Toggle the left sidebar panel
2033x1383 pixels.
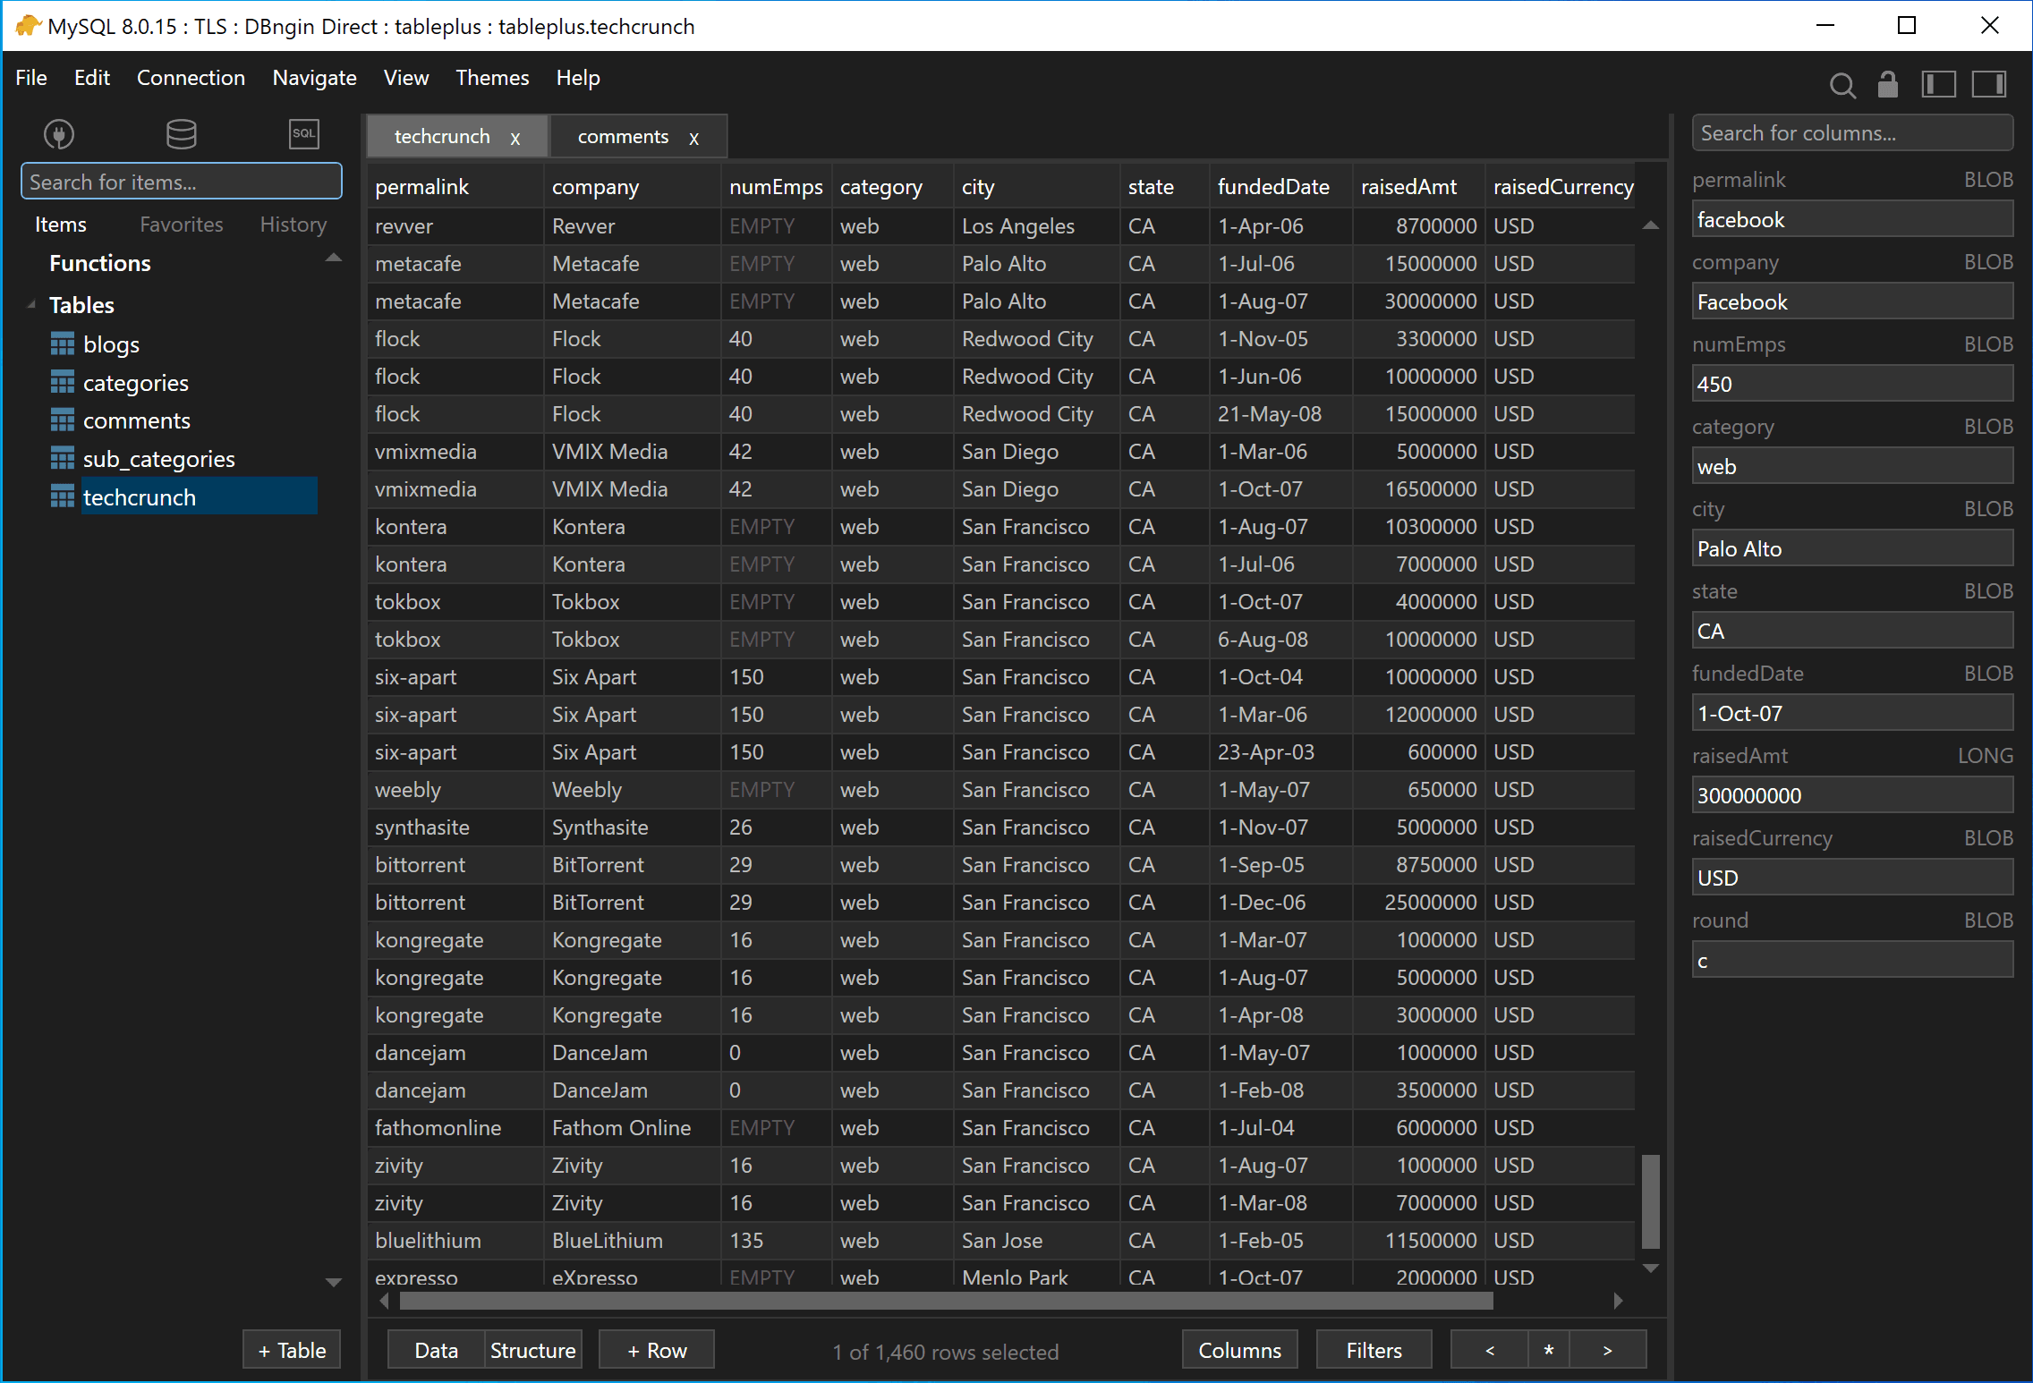pos(1939,85)
